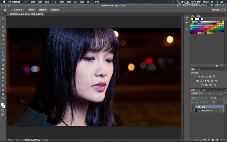Click the 填充屏幕 button
Viewport: 227px width, 142px height.
(55, 10)
